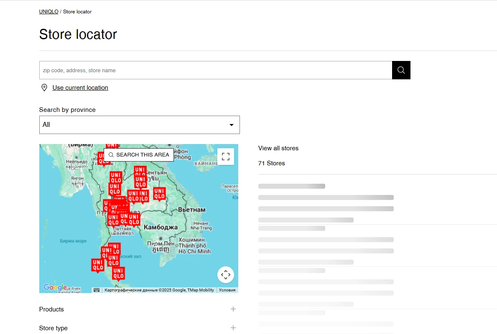This screenshot has height=334, width=497.
Task: Click the keyboard shortcuts icon on map
Action: click(x=97, y=290)
